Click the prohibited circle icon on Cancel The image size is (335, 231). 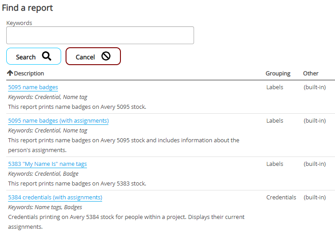(x=106, y=56)
